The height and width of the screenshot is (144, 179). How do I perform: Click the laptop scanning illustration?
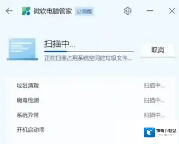click(x=22, y=49)
